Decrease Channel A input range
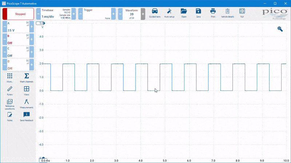 (x=5, y=27)
